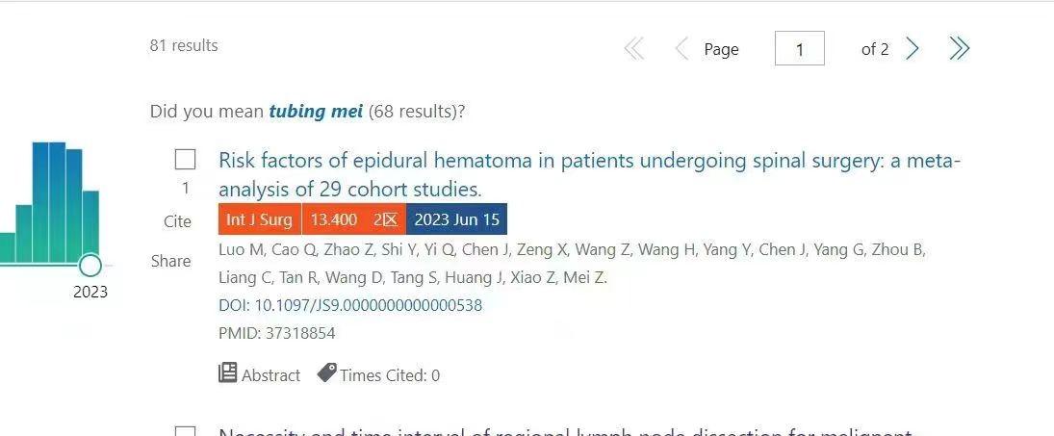Click the Cite button
Viewport: 1054px width, 436px height.
pos(177,221)
